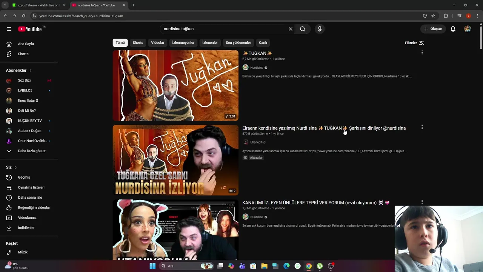The image size is (483, 272).
Task: Open the YouTube hamburger guide menu
Action: coord(9,29)
